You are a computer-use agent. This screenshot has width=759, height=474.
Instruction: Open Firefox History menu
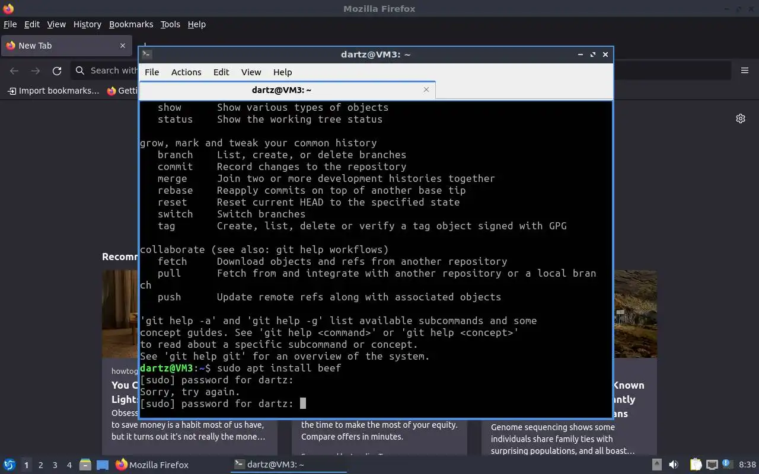tap(87, 24)
